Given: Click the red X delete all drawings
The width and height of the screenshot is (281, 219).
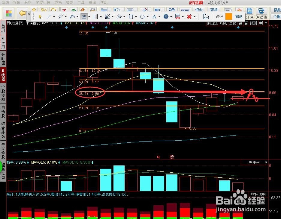Looking at the screenshot, I should [x=189, y=17].
